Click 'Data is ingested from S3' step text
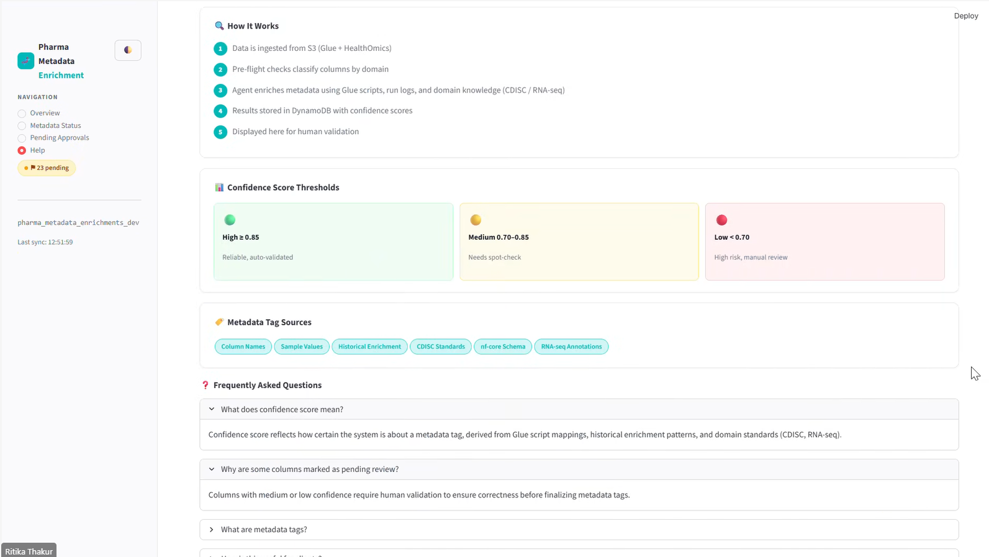 pos(312,48)
